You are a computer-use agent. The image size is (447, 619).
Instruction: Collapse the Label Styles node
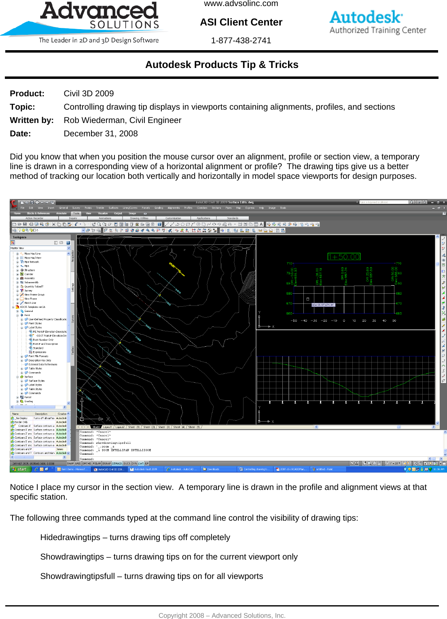coord(22,328)
